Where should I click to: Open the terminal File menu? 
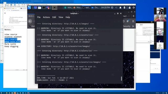click(39, 17)
